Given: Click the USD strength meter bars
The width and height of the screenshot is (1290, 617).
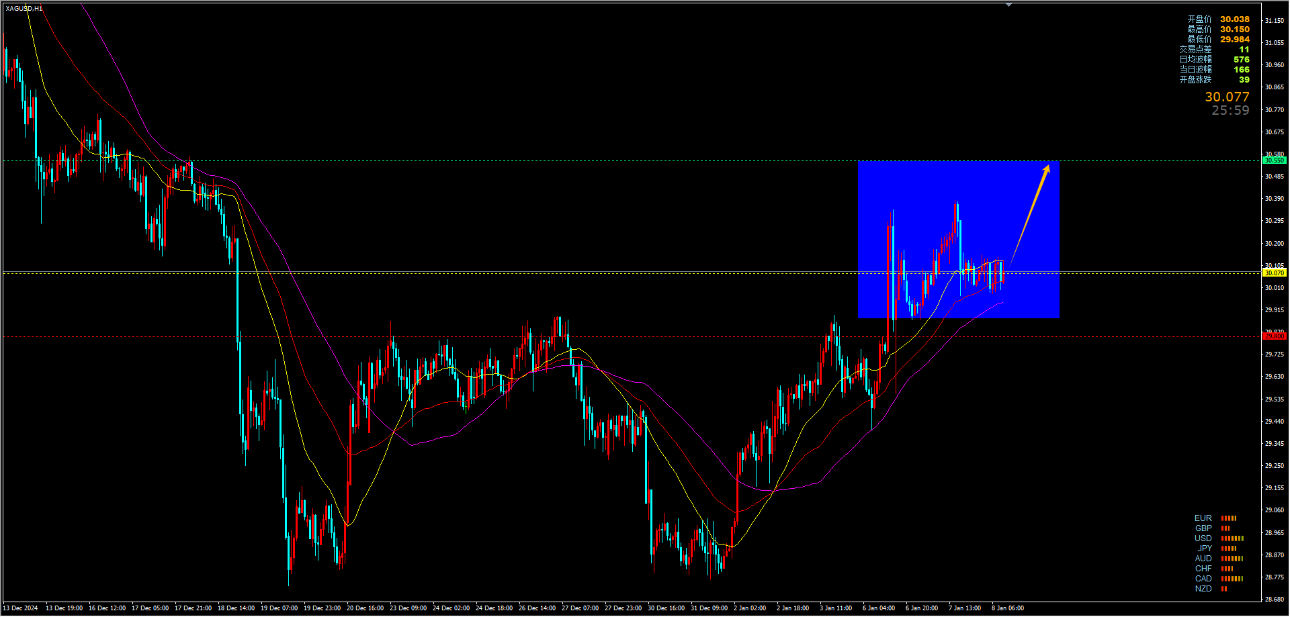Looking at the screenshot, I should 1232,538.
